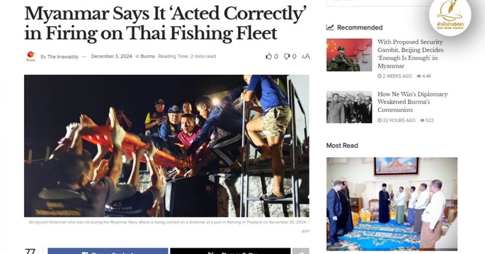Screen dimensions: 485x254
Task: Open Ne Win's Diplomacy article headline
Action: tap(413, 102)
